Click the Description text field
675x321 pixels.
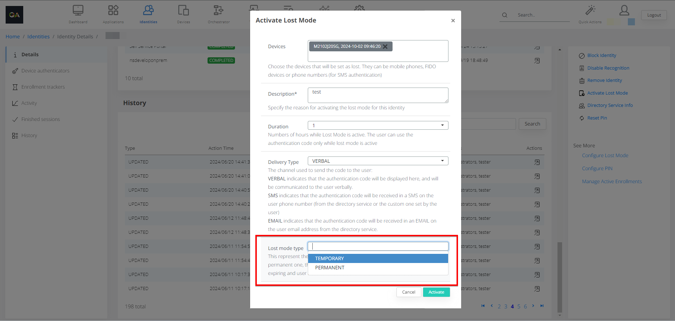coord(378,95)
